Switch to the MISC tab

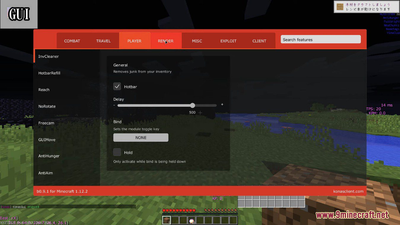[x=197, y=41]
